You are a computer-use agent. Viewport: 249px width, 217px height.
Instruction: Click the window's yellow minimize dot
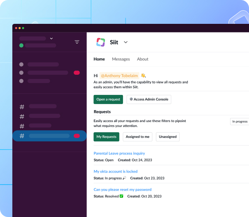pyautogui.click(x=19, y=28)
